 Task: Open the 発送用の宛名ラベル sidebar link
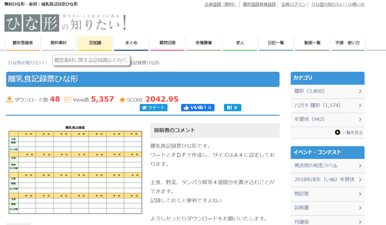(x=316, y=166)
